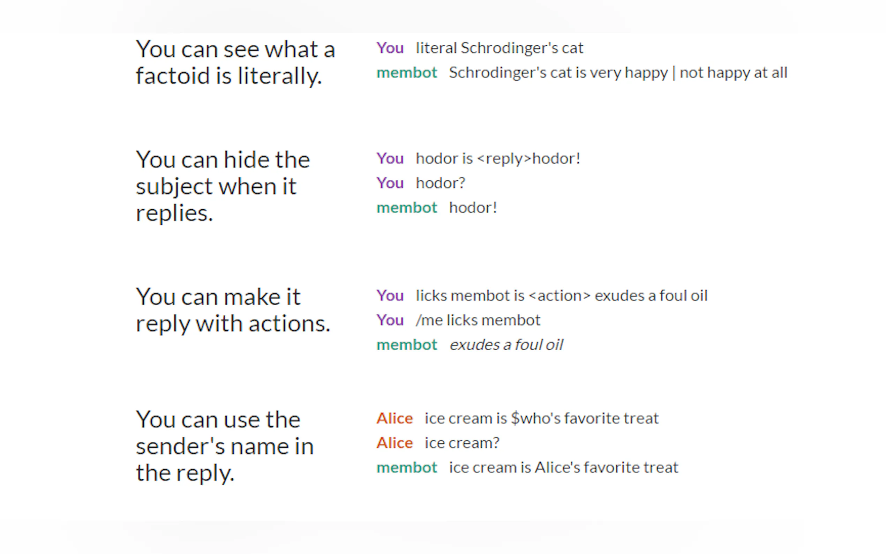Image resolution: width=886 pixels, height=554 pixels.
Task: Select membot's reply about Schrodinger's cat being happy
Action: [x=617, y=73]
